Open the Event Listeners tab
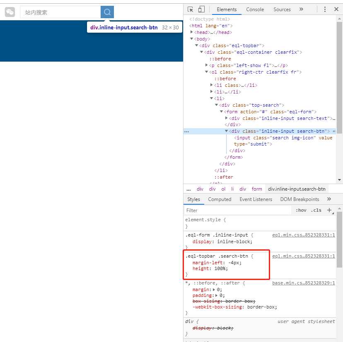This screenshot has width=343, height=342. (x=256, y=199)
